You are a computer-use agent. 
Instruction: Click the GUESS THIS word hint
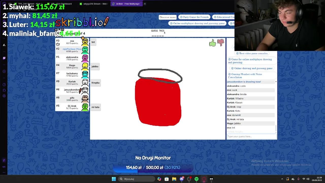pos(158,33)
